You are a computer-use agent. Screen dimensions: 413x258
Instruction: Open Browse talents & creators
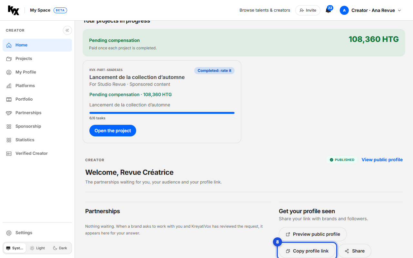pyautogui.click(x=265, y=10)
